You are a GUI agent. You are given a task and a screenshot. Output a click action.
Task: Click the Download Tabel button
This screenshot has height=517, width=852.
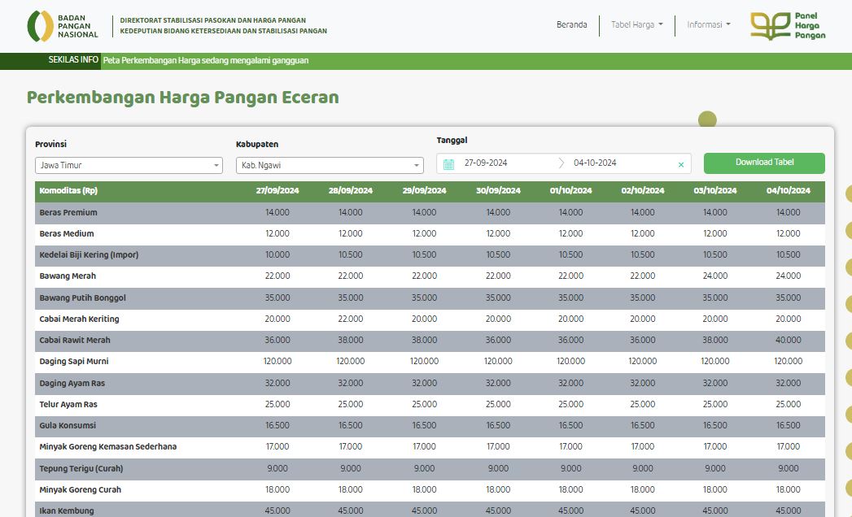[x=764, y=163]
